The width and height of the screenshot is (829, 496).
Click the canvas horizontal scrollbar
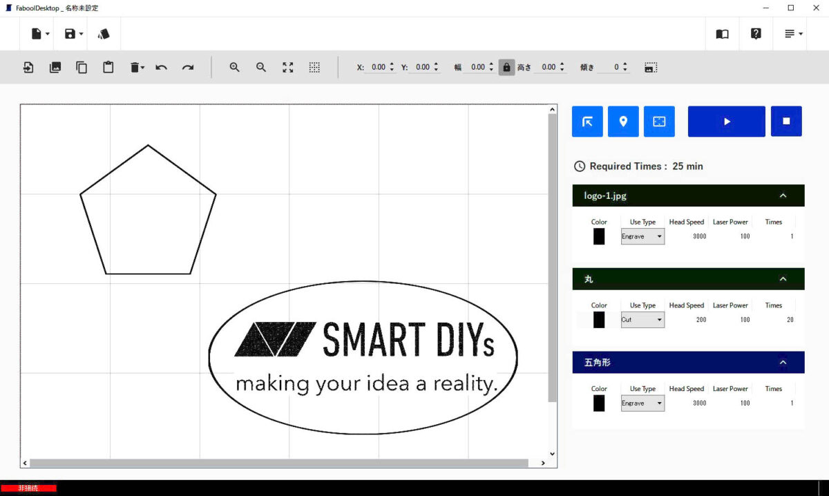[278, 463]
